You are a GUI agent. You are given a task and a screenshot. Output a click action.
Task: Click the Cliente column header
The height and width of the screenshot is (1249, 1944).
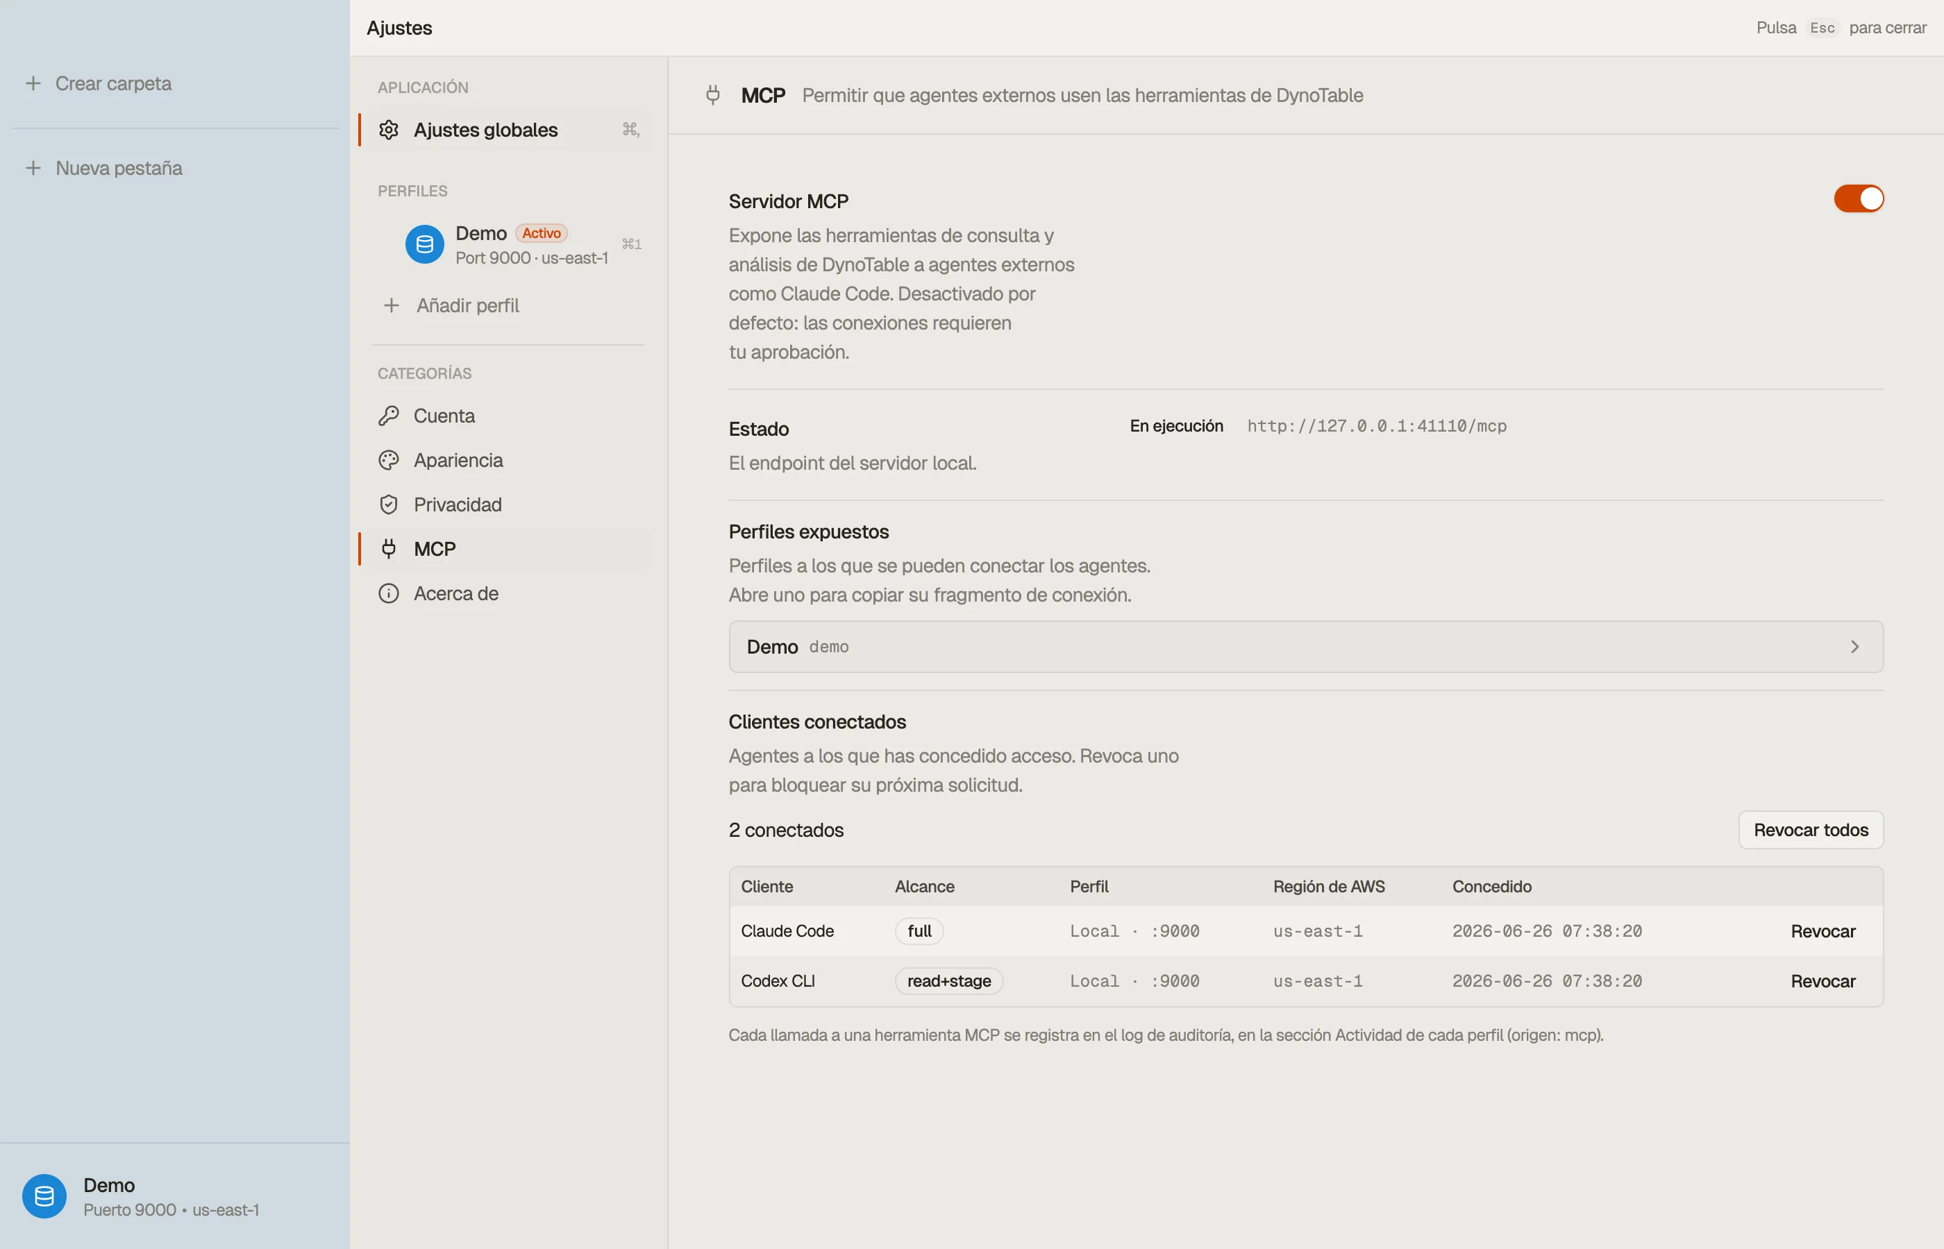[766, 887]
